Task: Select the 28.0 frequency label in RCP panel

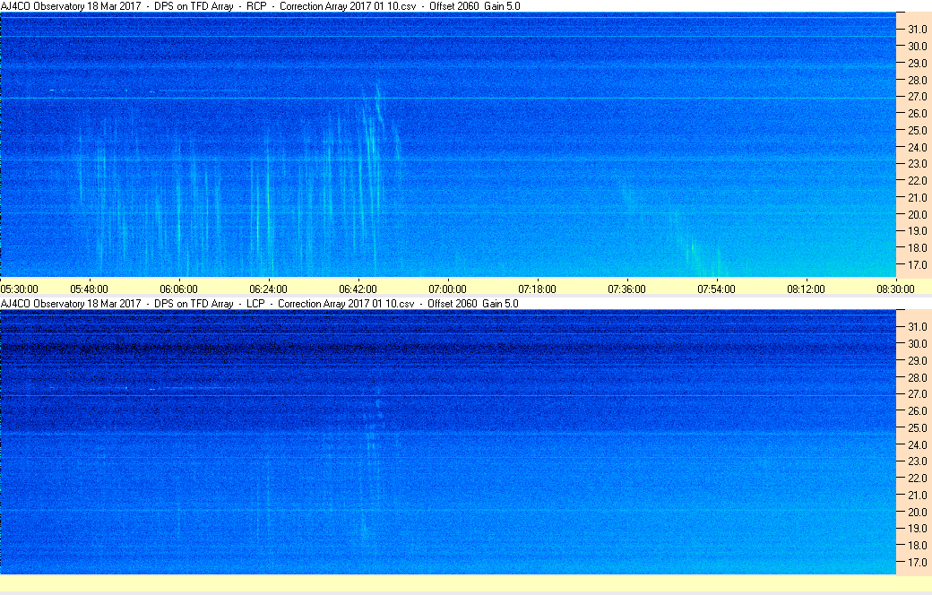Action: [917, 81]
